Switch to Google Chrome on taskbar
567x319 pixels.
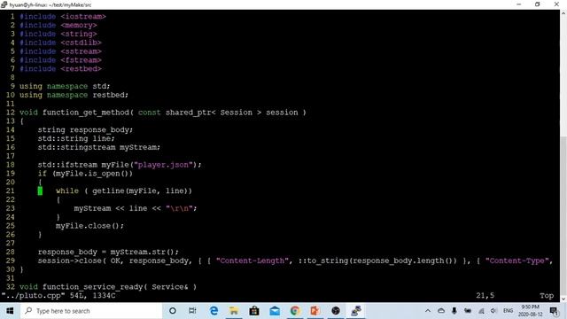coord(295,311)
